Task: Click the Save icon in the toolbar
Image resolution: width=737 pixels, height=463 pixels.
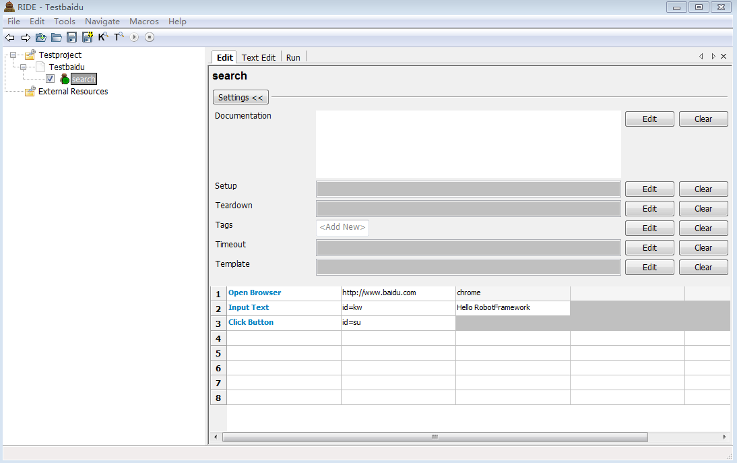Action: point(71,38)
